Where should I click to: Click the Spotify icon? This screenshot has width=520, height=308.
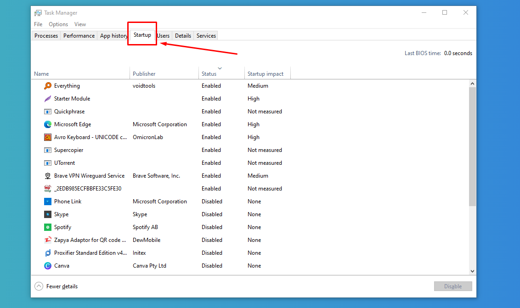(x=48, y=227)
